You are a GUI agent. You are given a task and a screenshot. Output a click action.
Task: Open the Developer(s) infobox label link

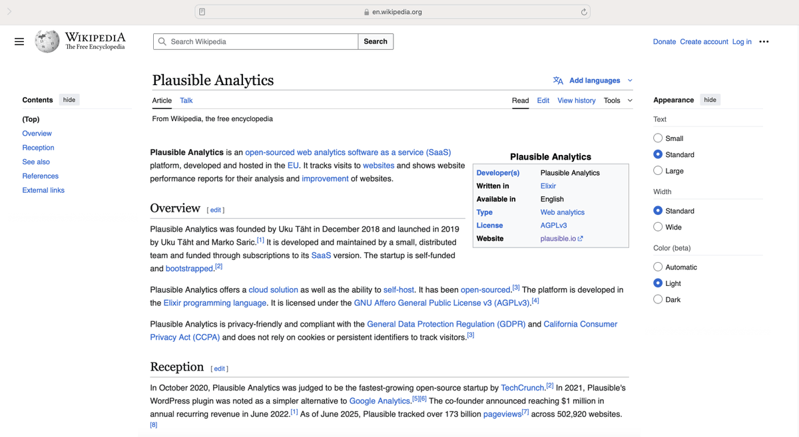pyautogui.click(x=497, y=173)
